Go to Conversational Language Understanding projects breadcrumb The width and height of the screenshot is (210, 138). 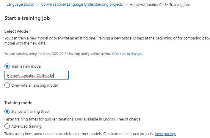coord(82,5)
